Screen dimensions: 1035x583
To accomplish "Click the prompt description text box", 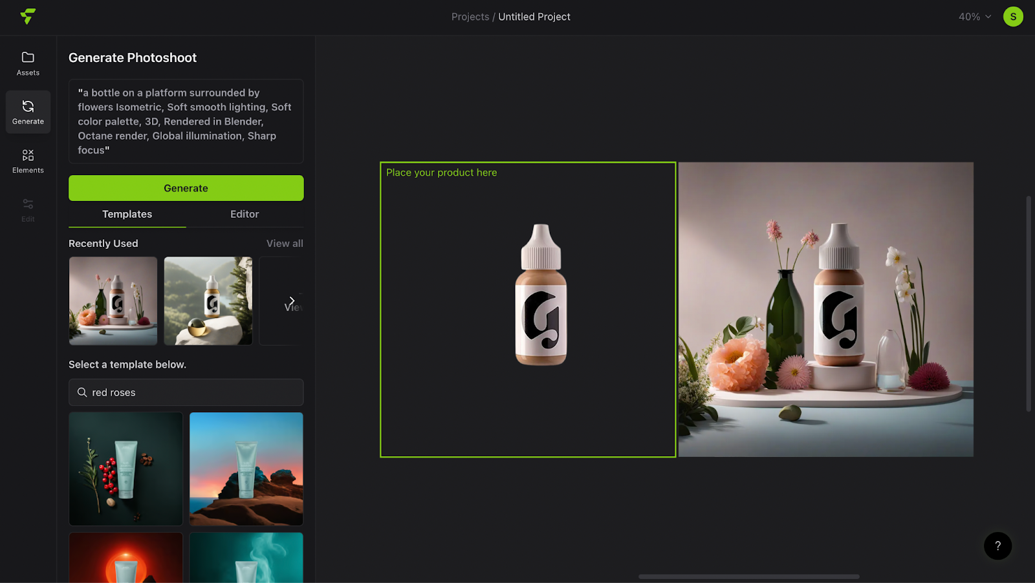I will [x=186, y=122].
